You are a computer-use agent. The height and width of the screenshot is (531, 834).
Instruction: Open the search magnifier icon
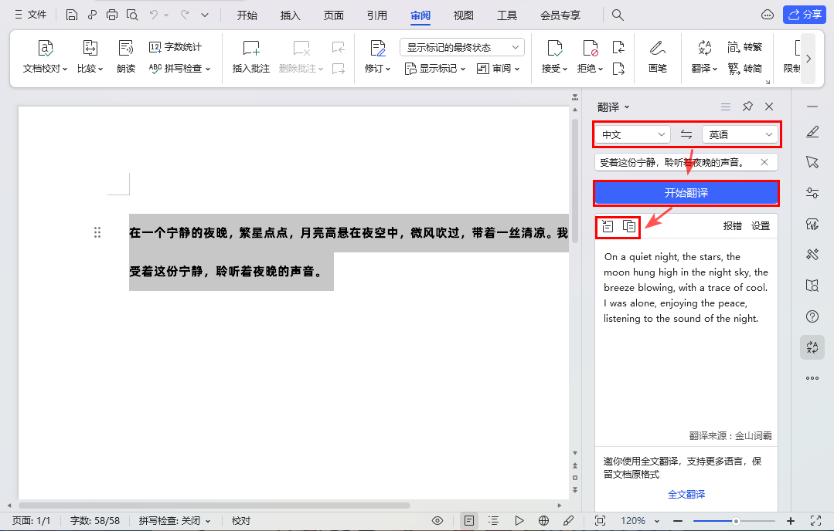pos(618,15)
